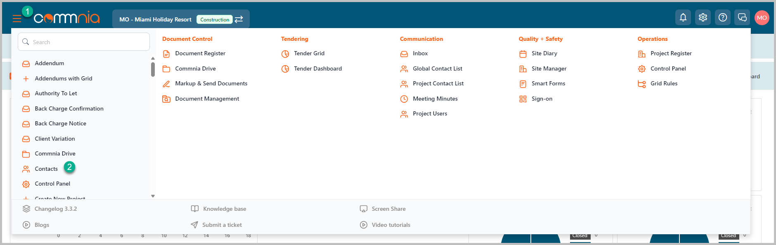This screenshot has height=245, width=776.
Task: Open Control Panel under Operations
Action: click(668, 68)
